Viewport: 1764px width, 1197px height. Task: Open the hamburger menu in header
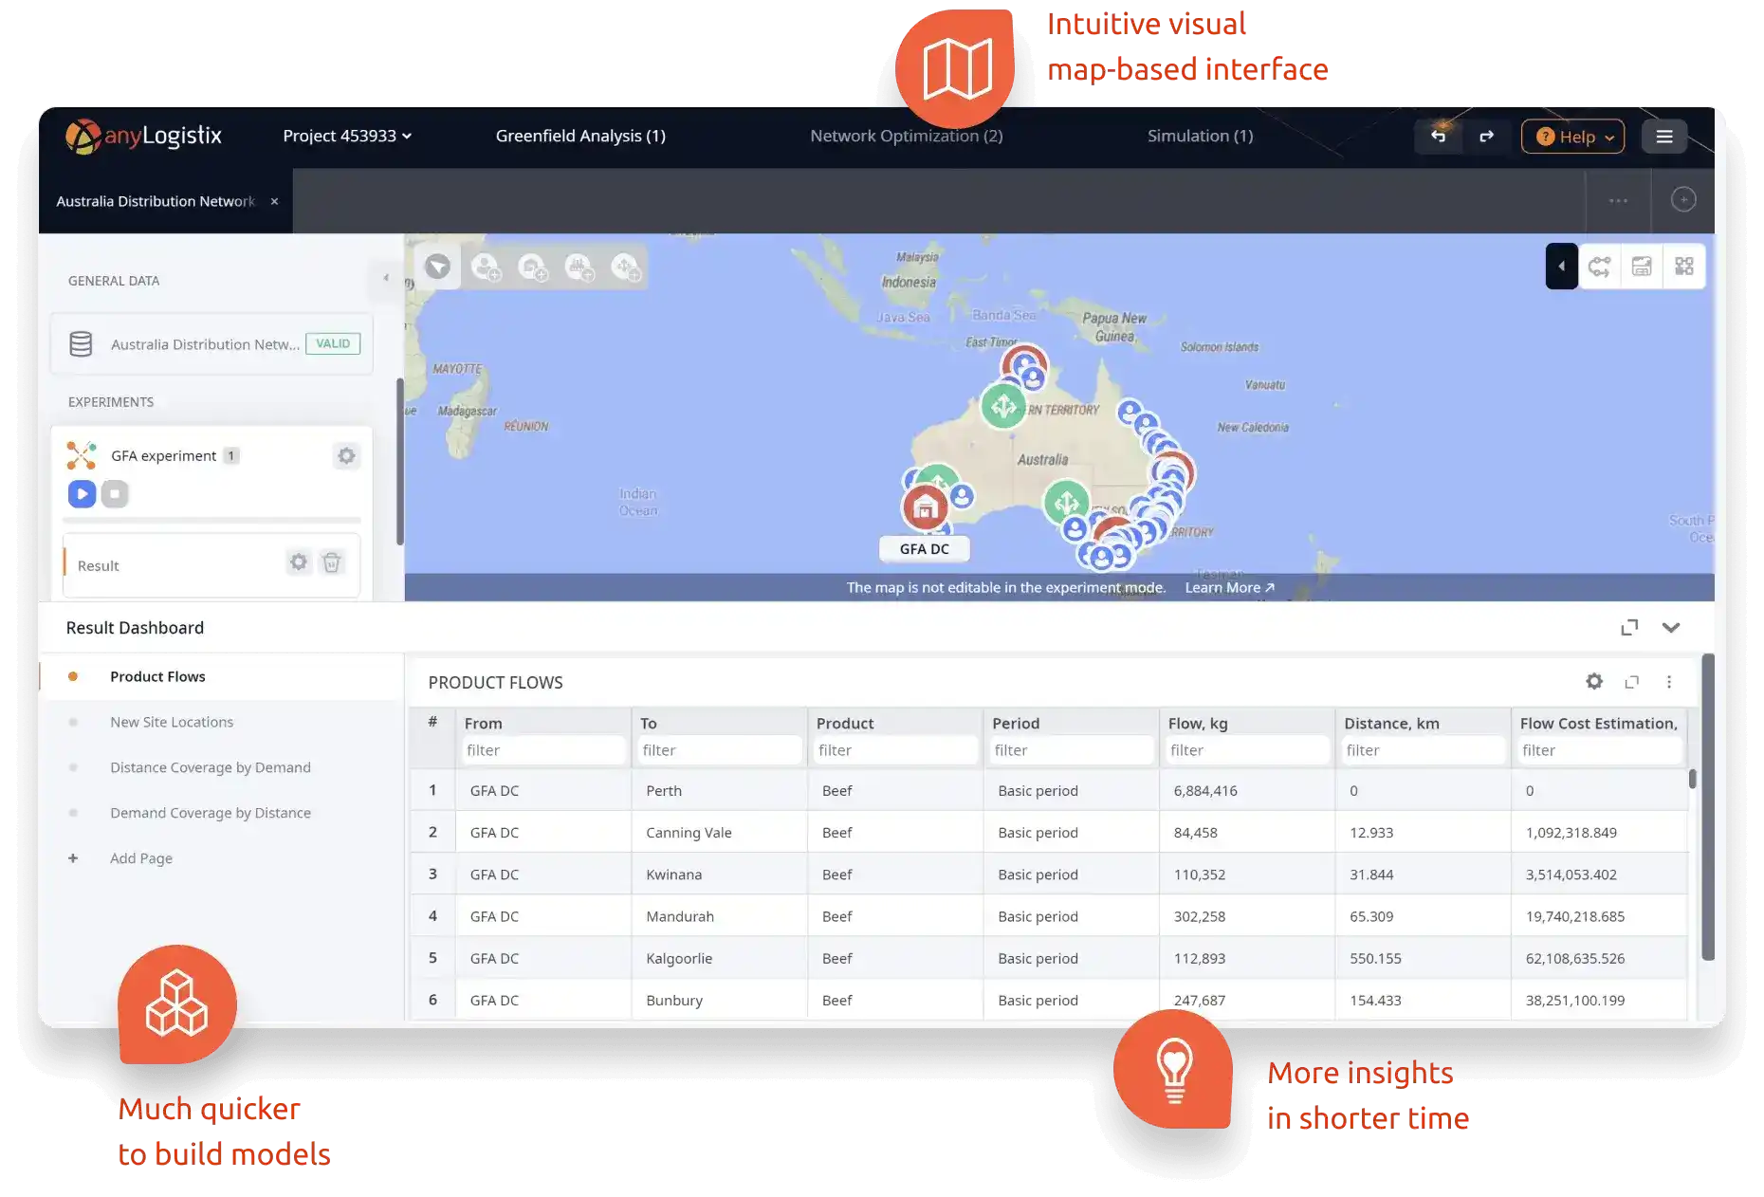(1663, 137)
